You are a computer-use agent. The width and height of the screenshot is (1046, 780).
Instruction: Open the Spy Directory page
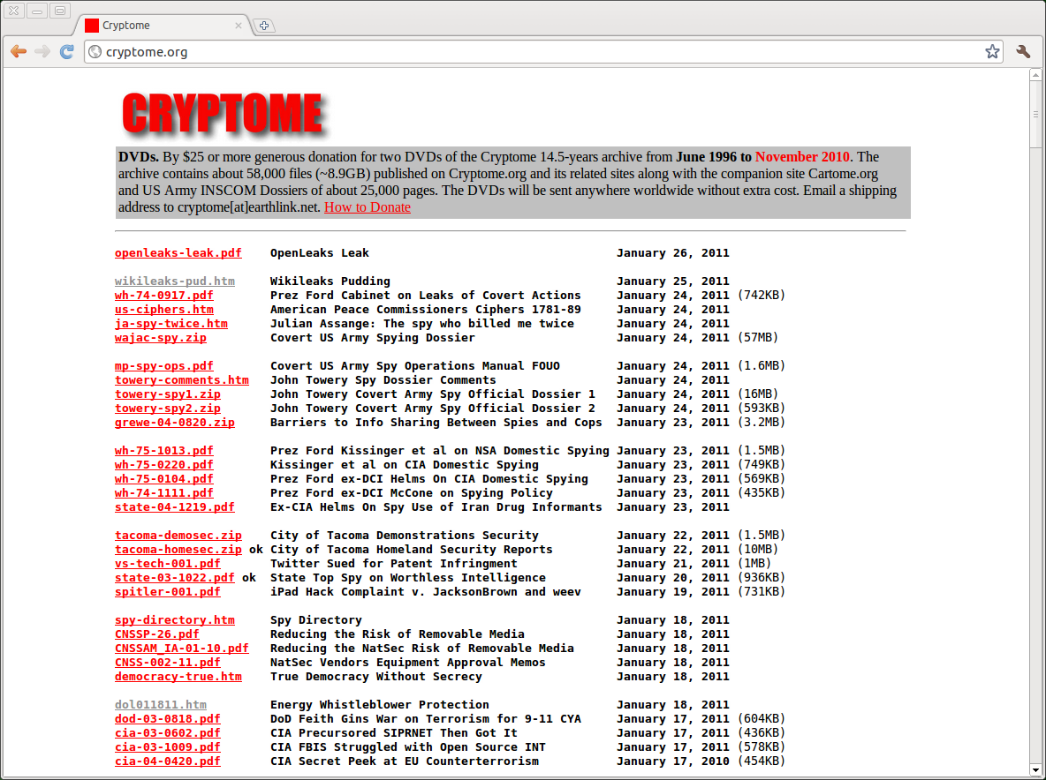[174, 619]
